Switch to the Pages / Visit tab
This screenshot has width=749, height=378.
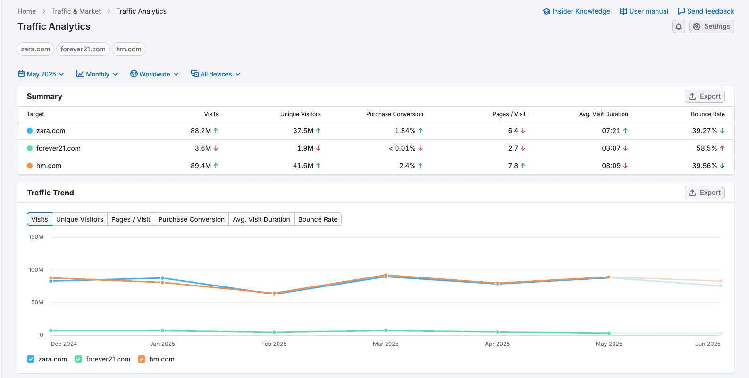pos(131,219)
